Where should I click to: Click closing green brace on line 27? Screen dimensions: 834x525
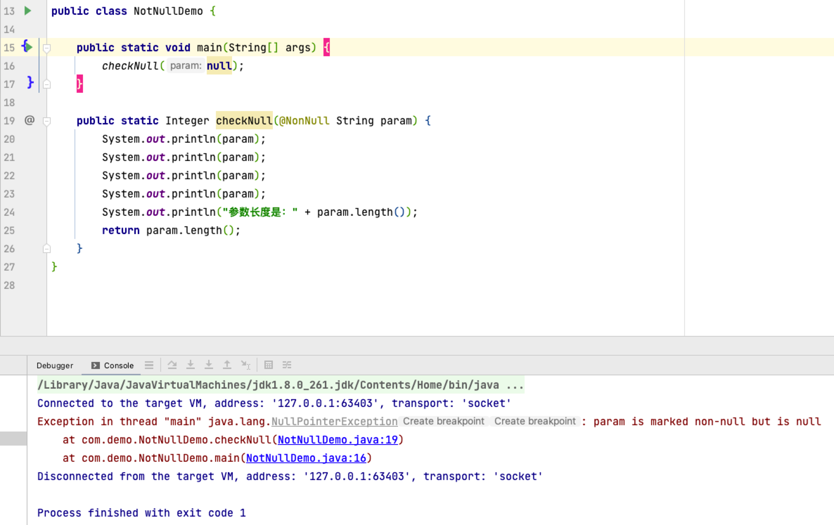pyautogui.click(x=54, y=267)
